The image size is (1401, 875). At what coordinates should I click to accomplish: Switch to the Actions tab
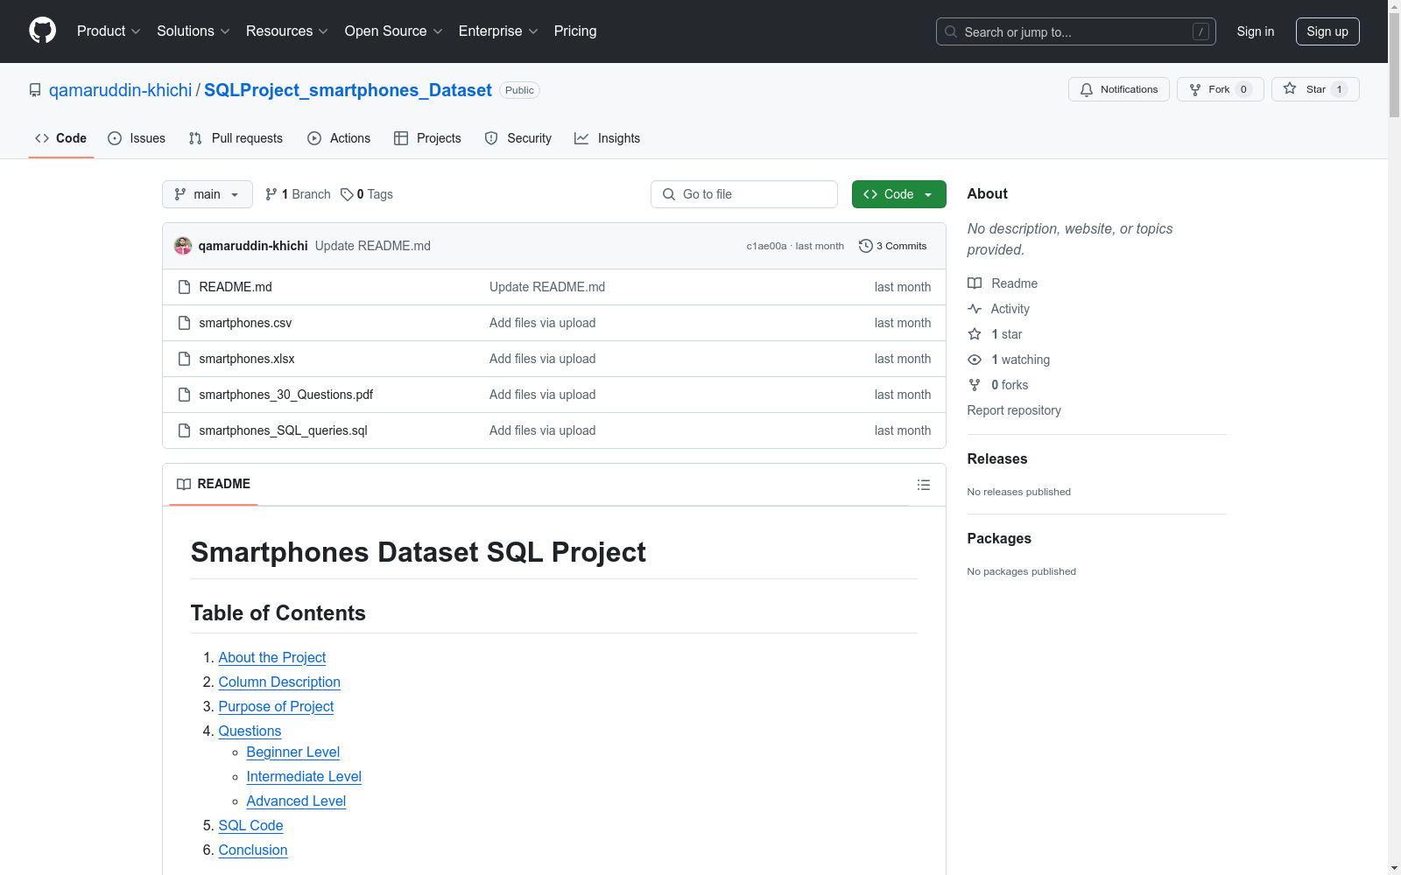[x=339, y=138]
